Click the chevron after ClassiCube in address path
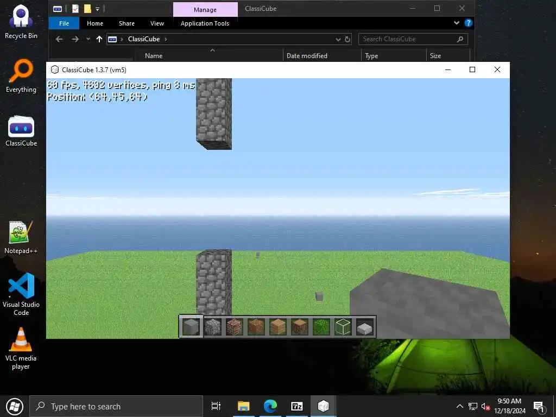The height and width of the screenshot is (417, 556). pos(166,39)
